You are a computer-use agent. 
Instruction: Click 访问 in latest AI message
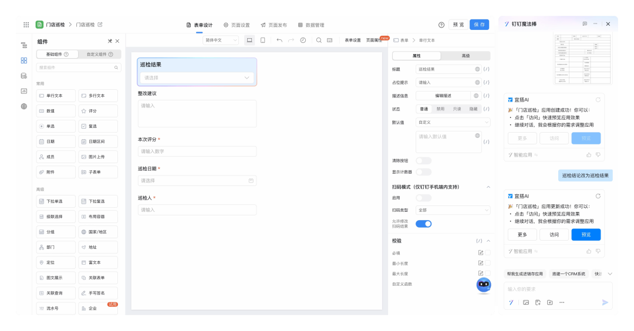click(x=554, y=235)
